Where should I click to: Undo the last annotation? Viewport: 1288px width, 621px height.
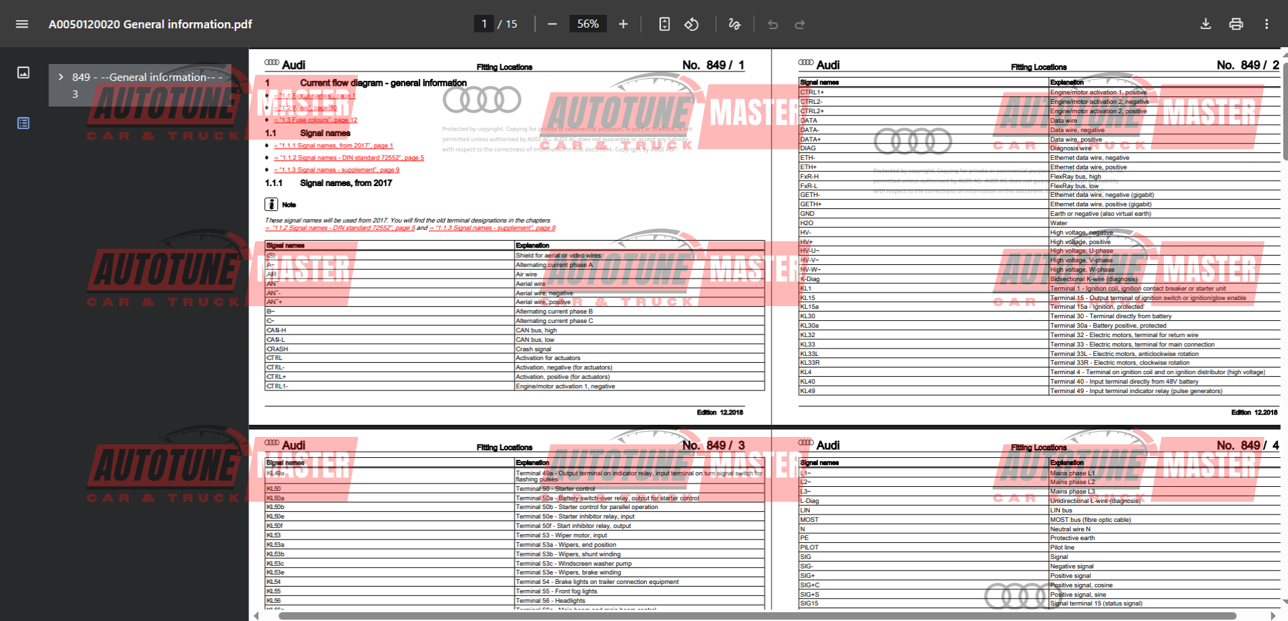point(772,24)
